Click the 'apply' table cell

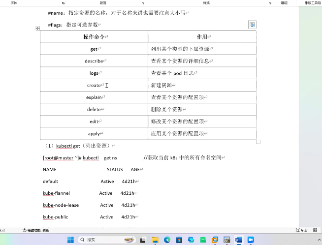tap(94, 134)
